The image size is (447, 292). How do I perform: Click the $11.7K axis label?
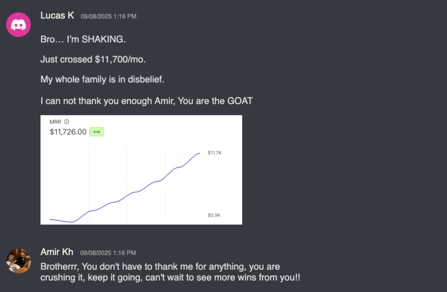(x=214, y=153)
